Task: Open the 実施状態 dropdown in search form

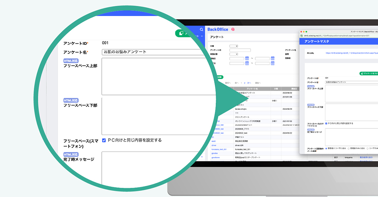Action: (x=234, y=54)
